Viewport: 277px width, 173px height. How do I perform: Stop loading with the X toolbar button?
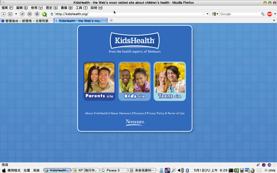(30, 14)
